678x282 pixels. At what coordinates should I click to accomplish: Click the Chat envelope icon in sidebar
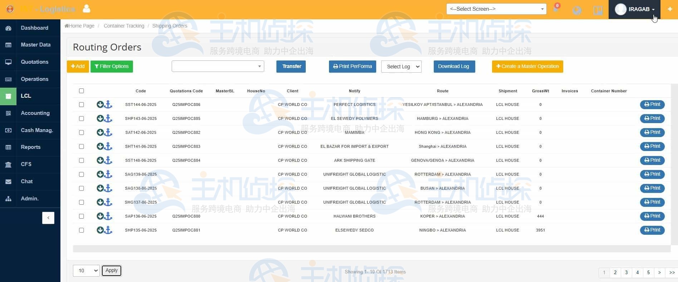point(8,182)
